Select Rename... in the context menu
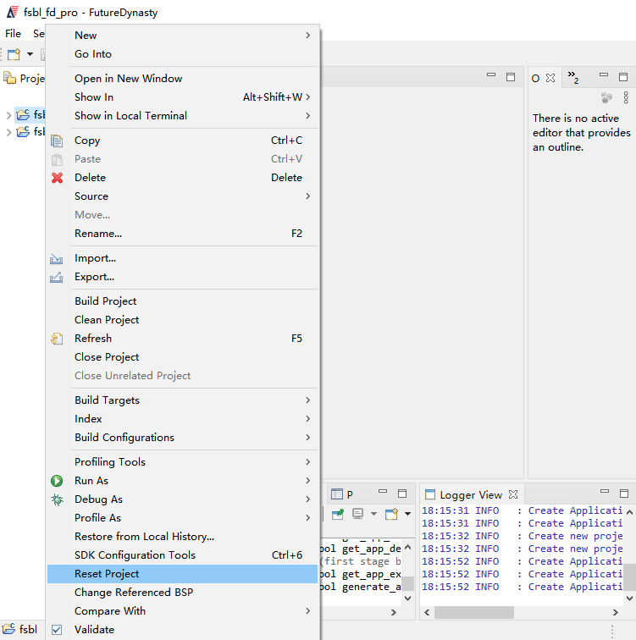The width and height of the screenshot is (636, 640). click(x=182, y=234)
